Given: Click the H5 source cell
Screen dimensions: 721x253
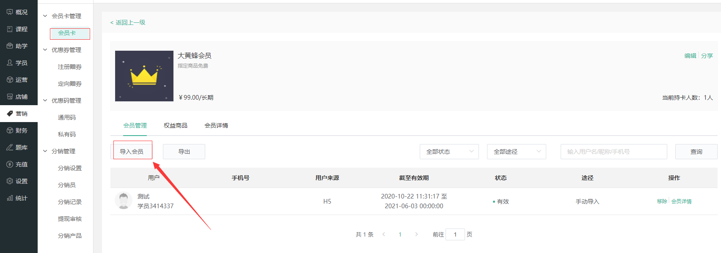Looking at the screenshot, I should click(x=327, y=201).
